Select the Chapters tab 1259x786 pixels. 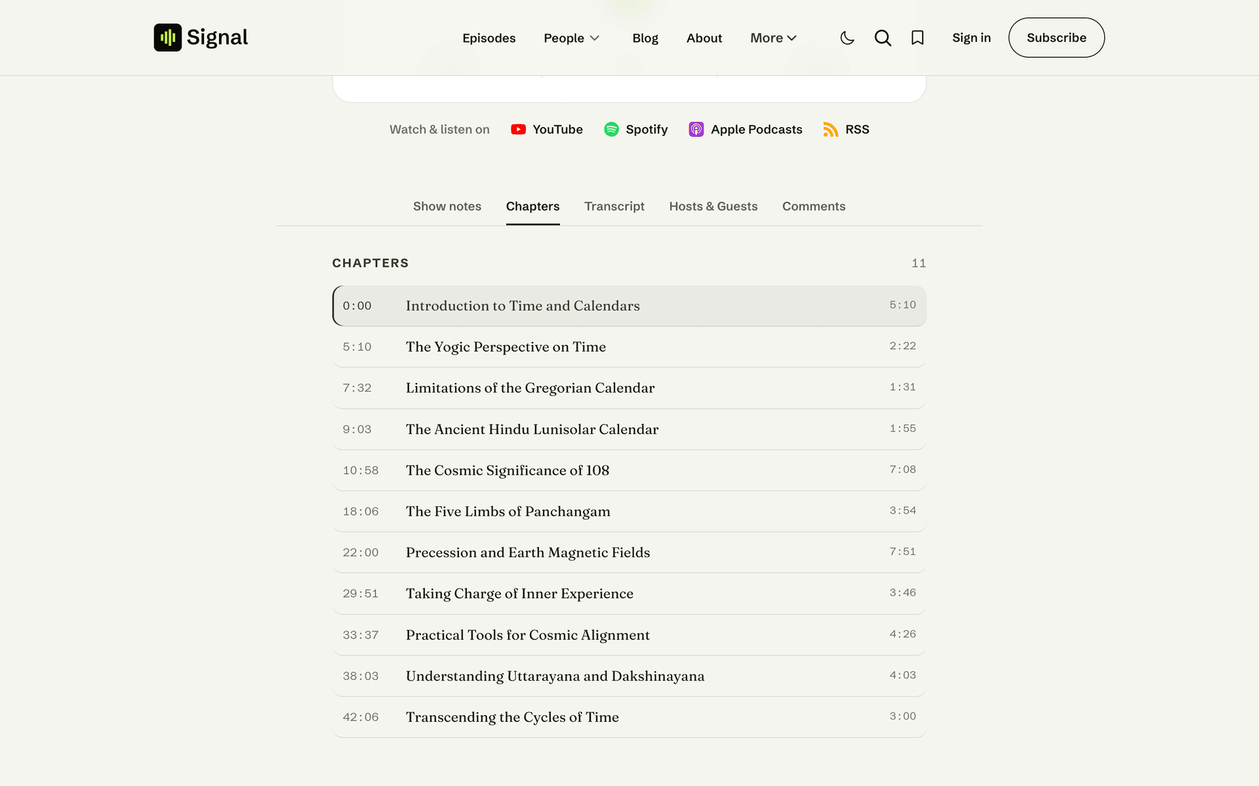pyautogui.click(x=532, y=206)
